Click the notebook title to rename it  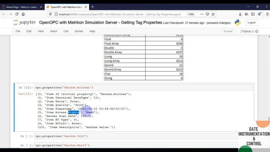(x=100, y=22)
